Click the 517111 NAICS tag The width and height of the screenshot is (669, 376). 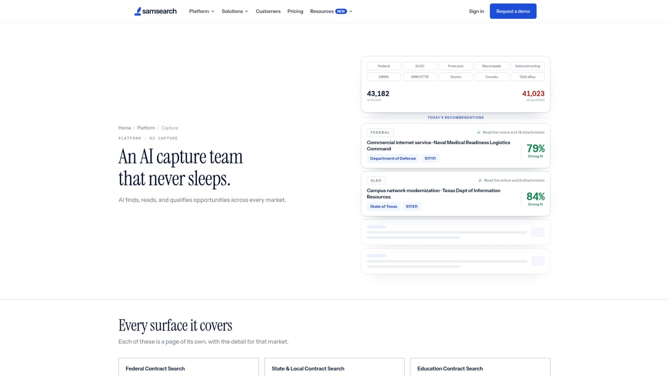click(430, 158)
